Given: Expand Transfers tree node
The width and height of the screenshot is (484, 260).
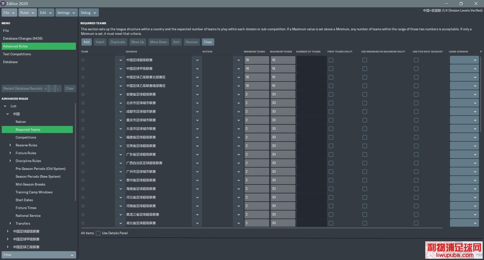Looking at the screenshot, I should coord(10,224).
